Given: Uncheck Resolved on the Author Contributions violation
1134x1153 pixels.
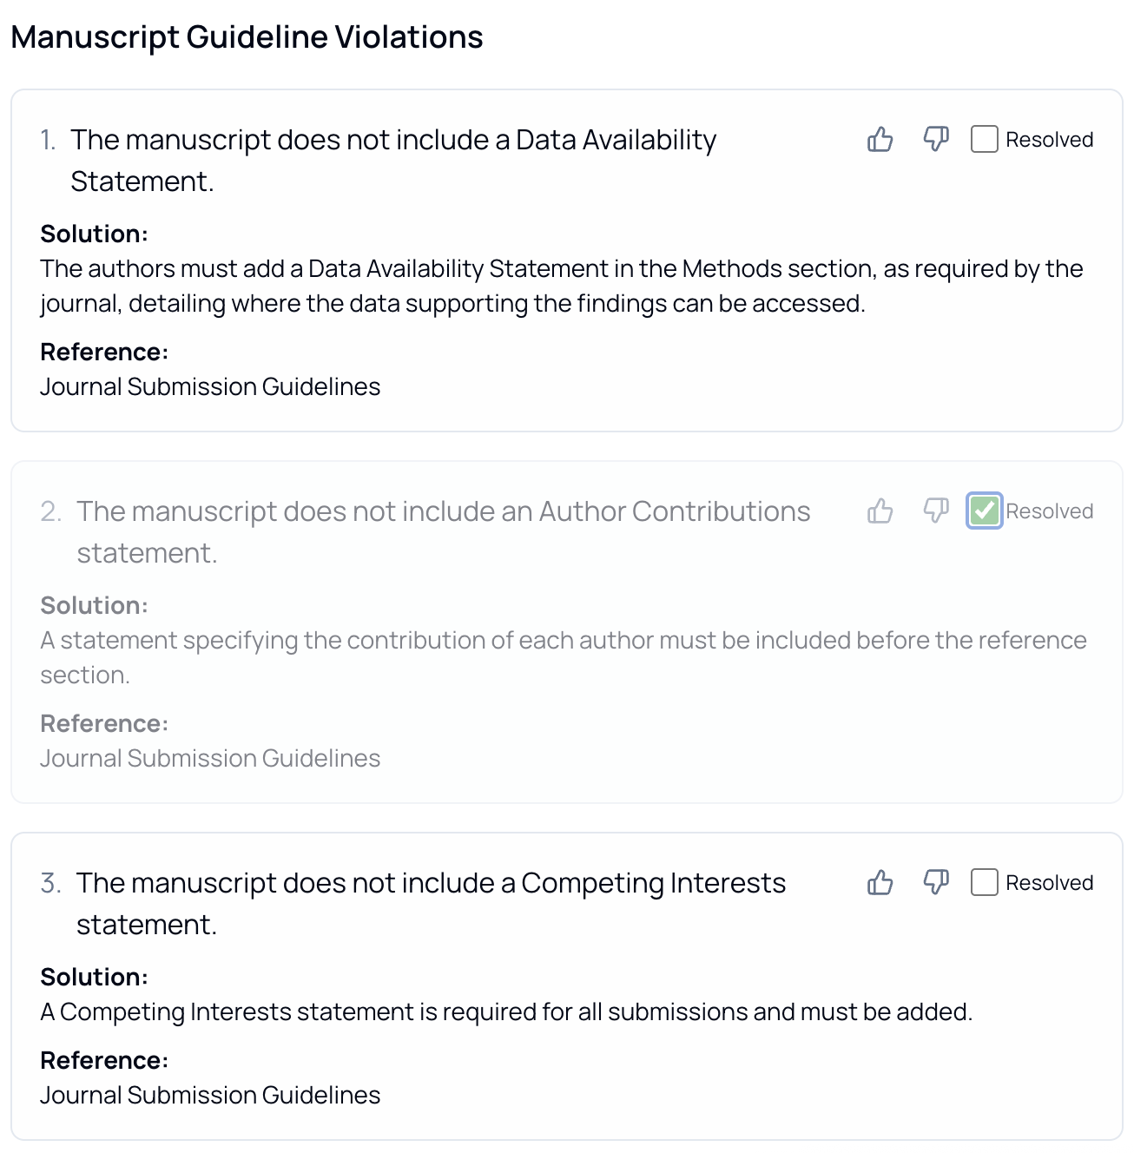Looking at the screenshot, I should 984,511.
